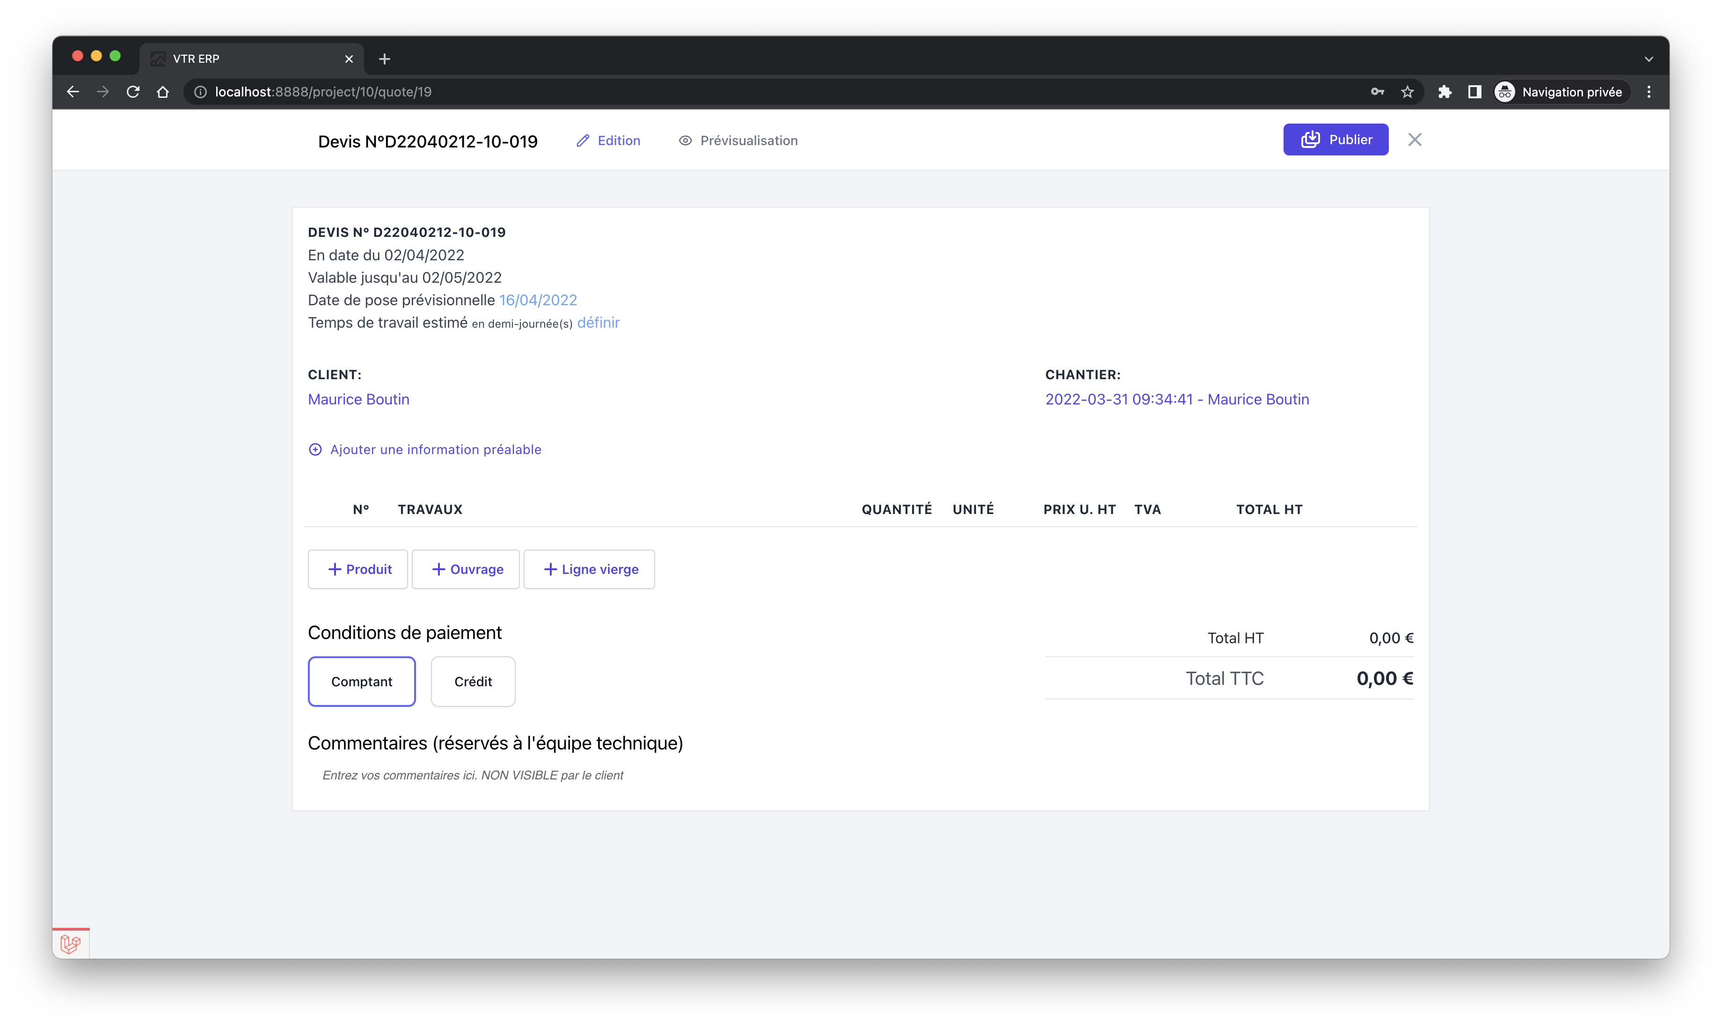The width and height of the screenshot is (1722, 1028).
Task: Click the Laravel debugbar icon
Action: click(71, 943)
